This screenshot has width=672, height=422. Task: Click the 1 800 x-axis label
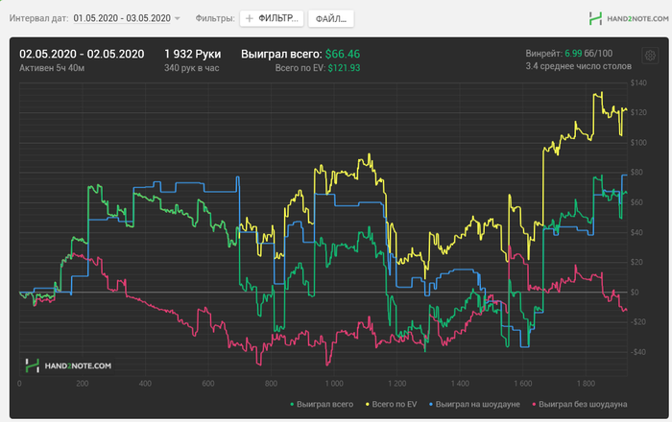[x=586, y=384]
